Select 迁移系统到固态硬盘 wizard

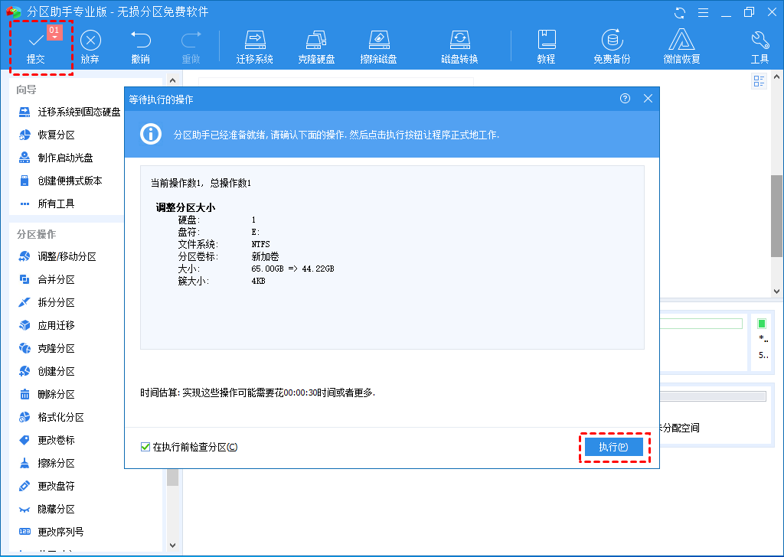70,112
